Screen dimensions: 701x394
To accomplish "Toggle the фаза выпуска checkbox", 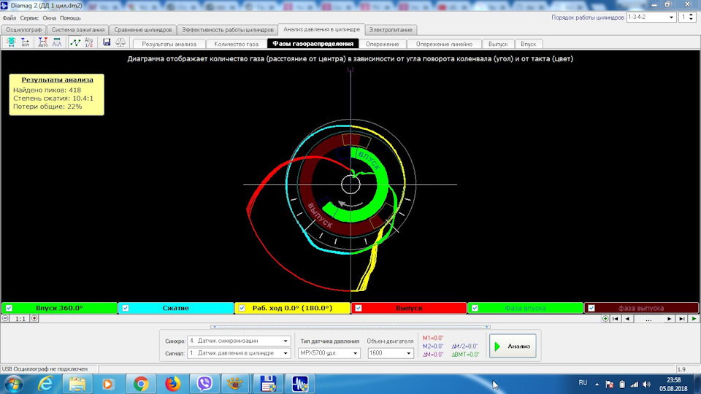I will click(x=591, y=308).
